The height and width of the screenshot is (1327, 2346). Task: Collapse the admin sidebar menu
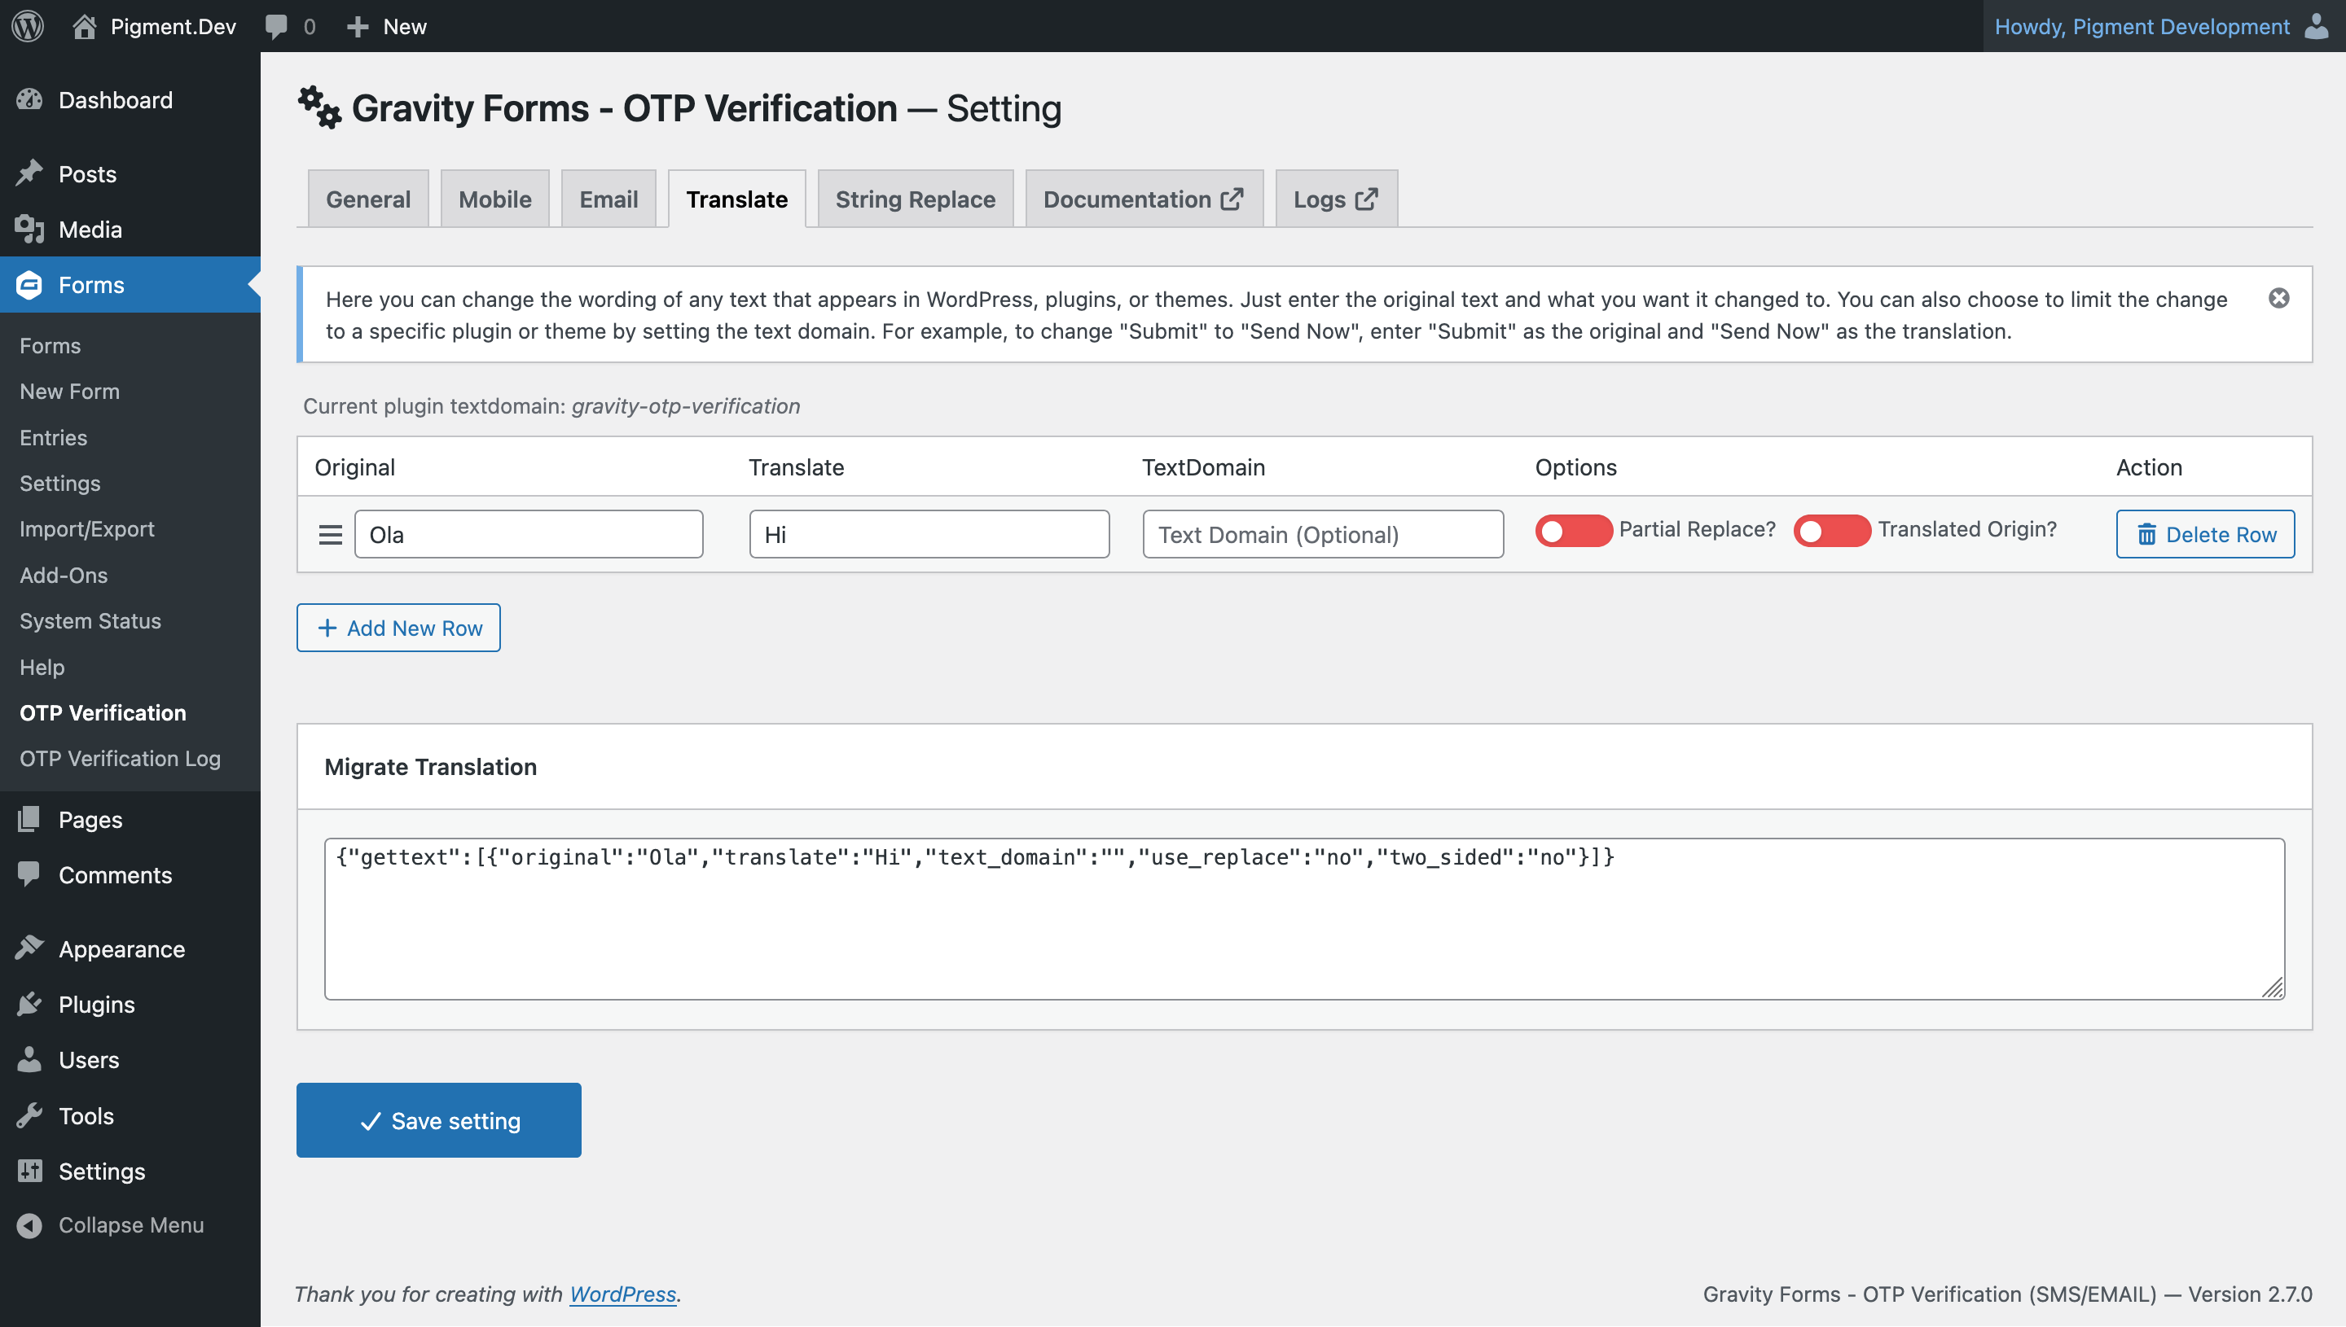point(112,1225)
